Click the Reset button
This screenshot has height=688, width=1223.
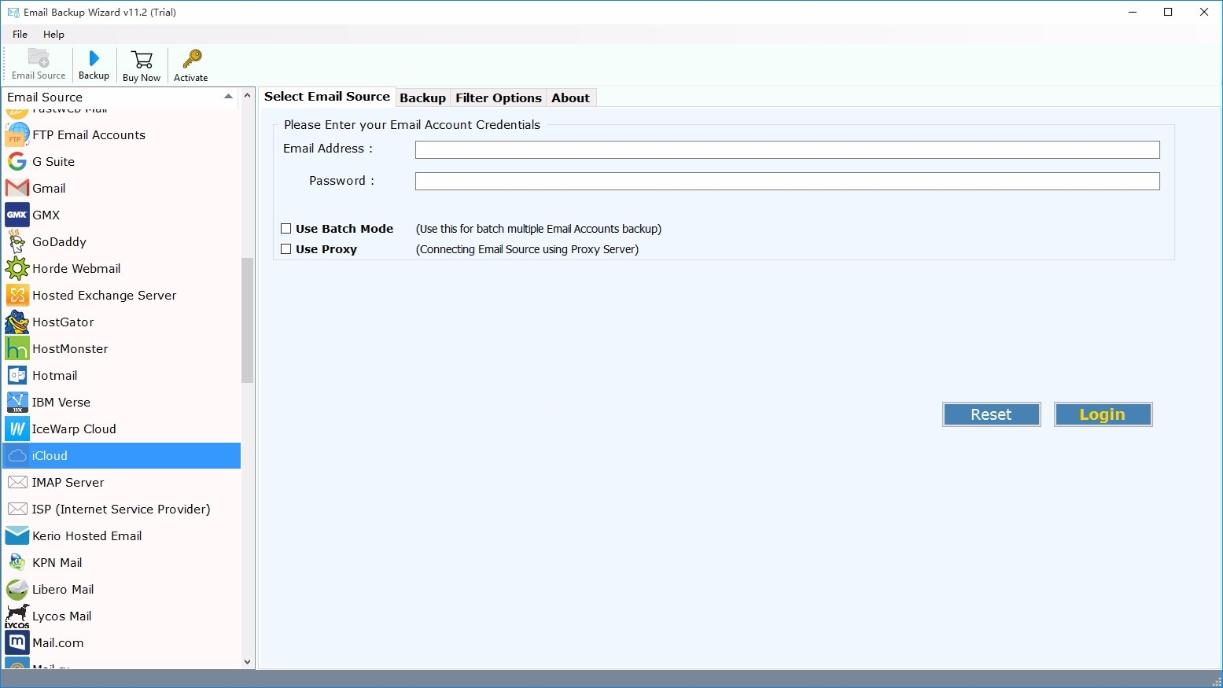[991, 414]
